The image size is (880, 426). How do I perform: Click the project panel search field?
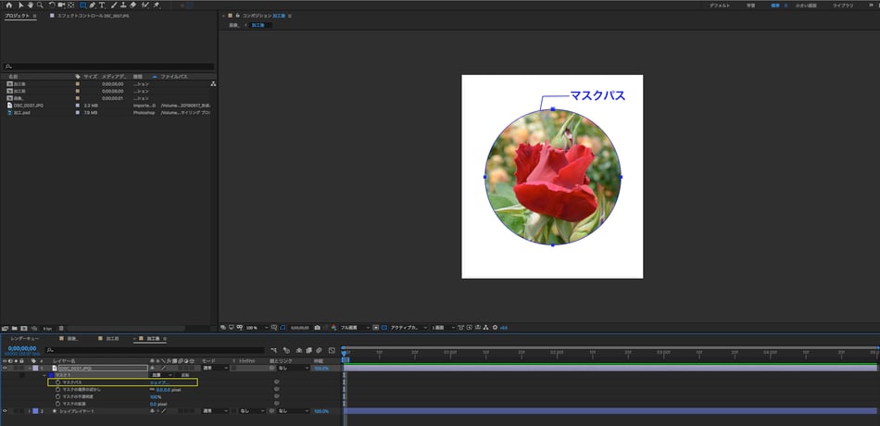coord(109,66)
